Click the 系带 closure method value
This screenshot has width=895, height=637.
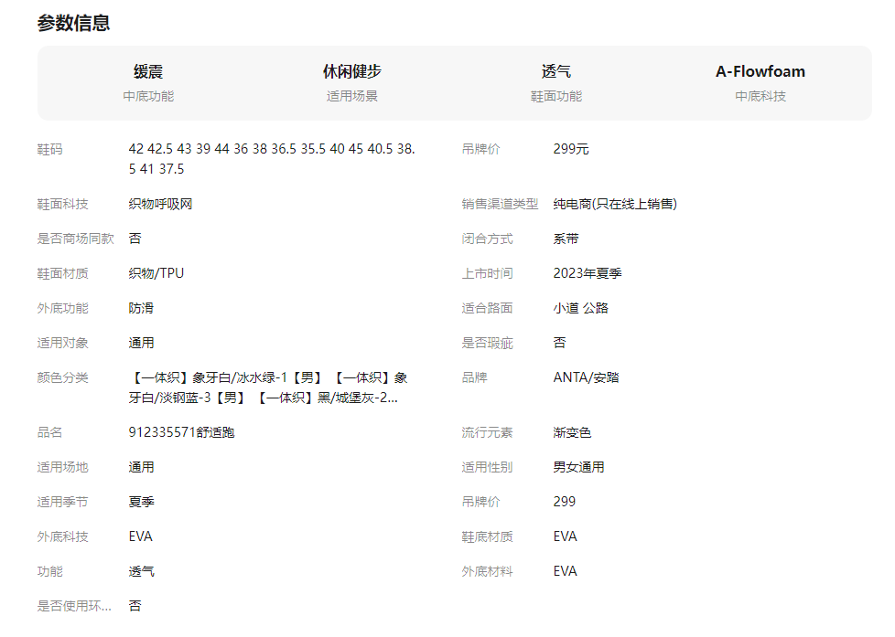[x=566, y=239]
